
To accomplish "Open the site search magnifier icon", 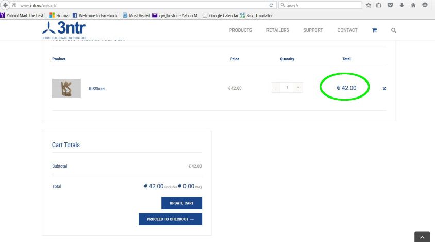I will coord(393,30).
